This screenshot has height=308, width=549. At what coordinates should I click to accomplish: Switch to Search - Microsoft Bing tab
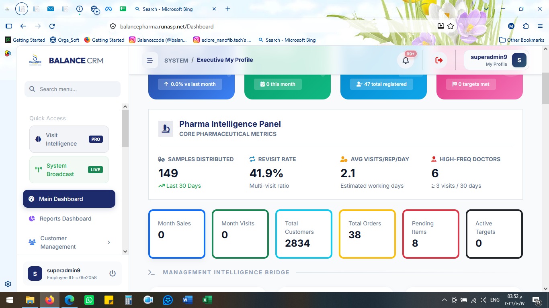click(x=175, y=9)
